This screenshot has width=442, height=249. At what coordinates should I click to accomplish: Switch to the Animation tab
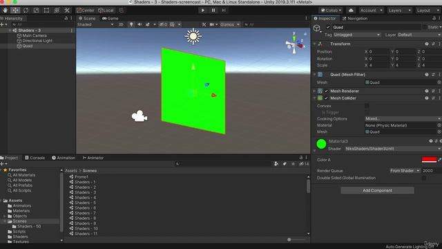point(64,158)
